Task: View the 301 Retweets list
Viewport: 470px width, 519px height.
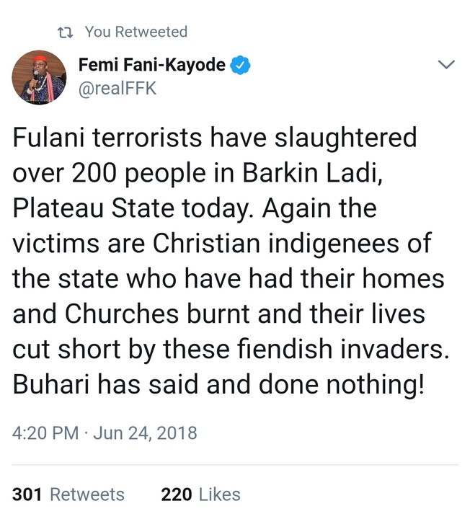Action: pos(68,494)
